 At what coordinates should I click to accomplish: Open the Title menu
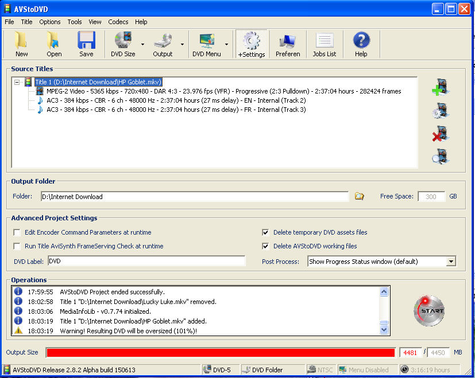pyautogui.click(x=26, y=22)
